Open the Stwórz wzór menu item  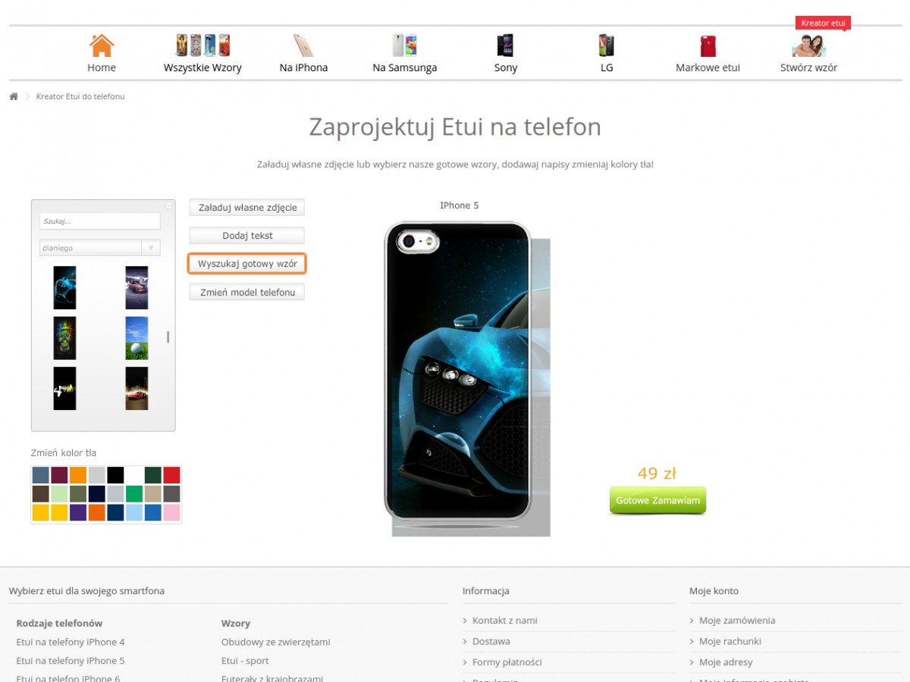(x=808, y=67)
